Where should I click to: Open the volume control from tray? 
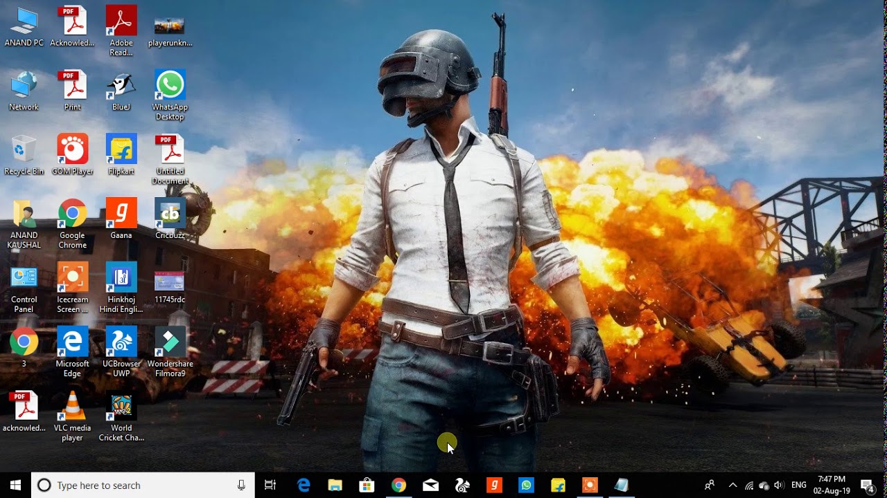pyautogui.click(x=780, y=486)
